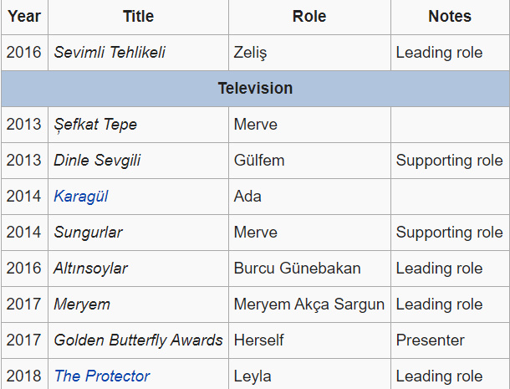Screen dimensions: 510x389
Task: Click the Television section header row
Action: pos(255,88)
